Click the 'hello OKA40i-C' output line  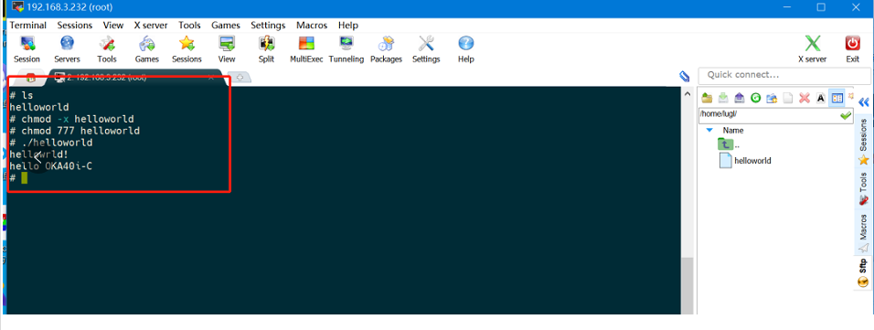coord(50,166)
